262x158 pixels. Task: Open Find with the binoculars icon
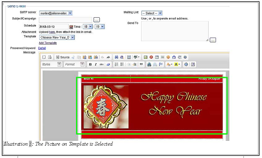pyautogui.click(x=116, y=57)
